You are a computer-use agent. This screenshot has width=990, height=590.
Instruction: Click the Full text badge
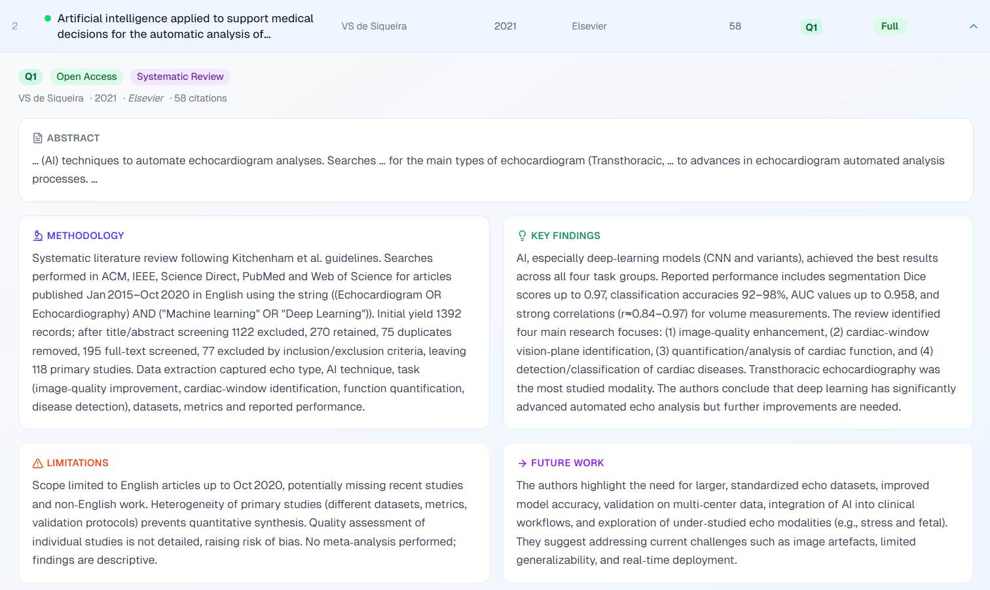[x=889, y=26]
